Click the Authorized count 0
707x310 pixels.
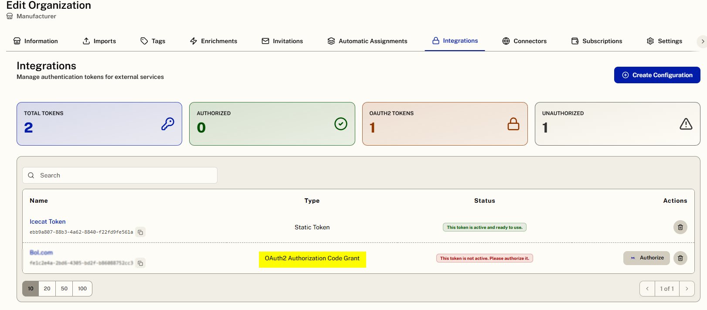coord(201,128)
